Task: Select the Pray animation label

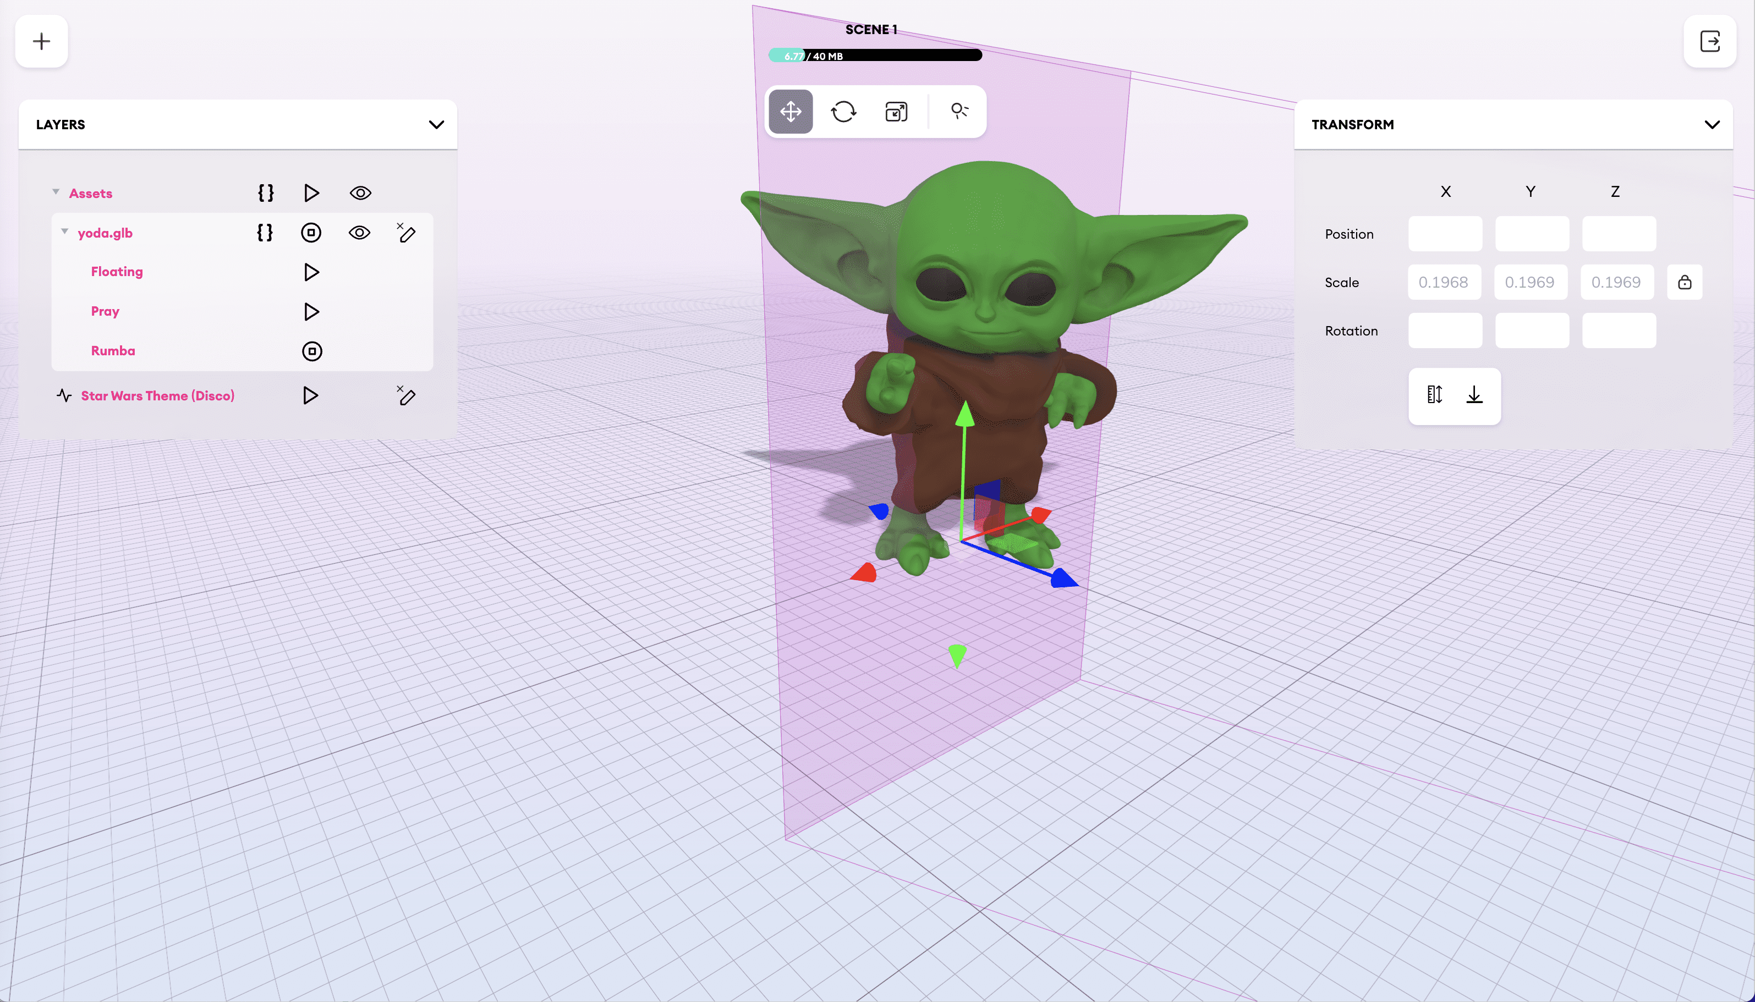Action: [105, 311]
